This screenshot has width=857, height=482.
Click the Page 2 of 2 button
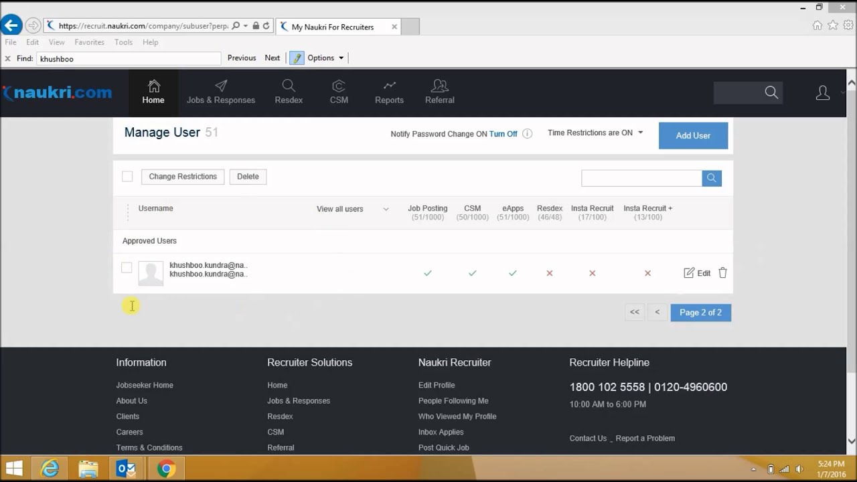[700, 313]
